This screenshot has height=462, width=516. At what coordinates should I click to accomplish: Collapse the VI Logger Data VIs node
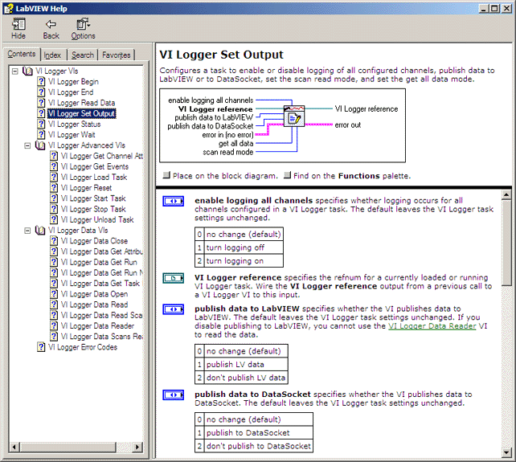click(27, 231)
